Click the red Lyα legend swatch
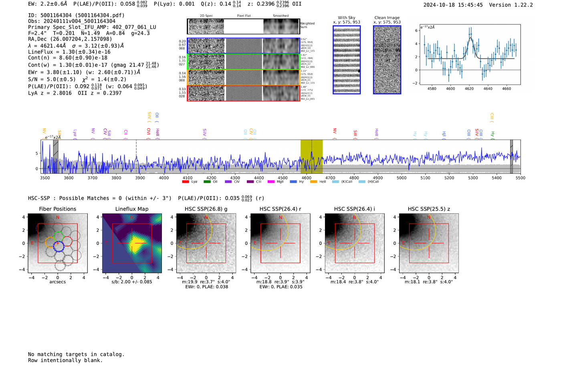The image size is (561, 382). 186,182
